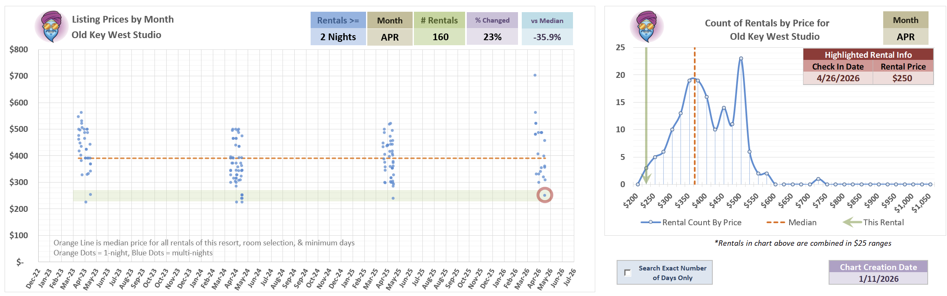Open the 2 Nights minimum rentals selector
The image size is (947, 296).
click(x=338, y=37)
